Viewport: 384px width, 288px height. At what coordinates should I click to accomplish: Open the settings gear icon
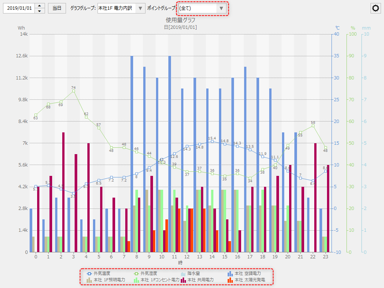pos(375,8)
